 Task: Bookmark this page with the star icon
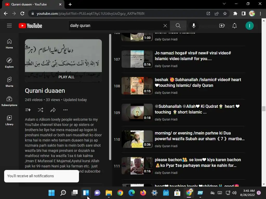225,13
